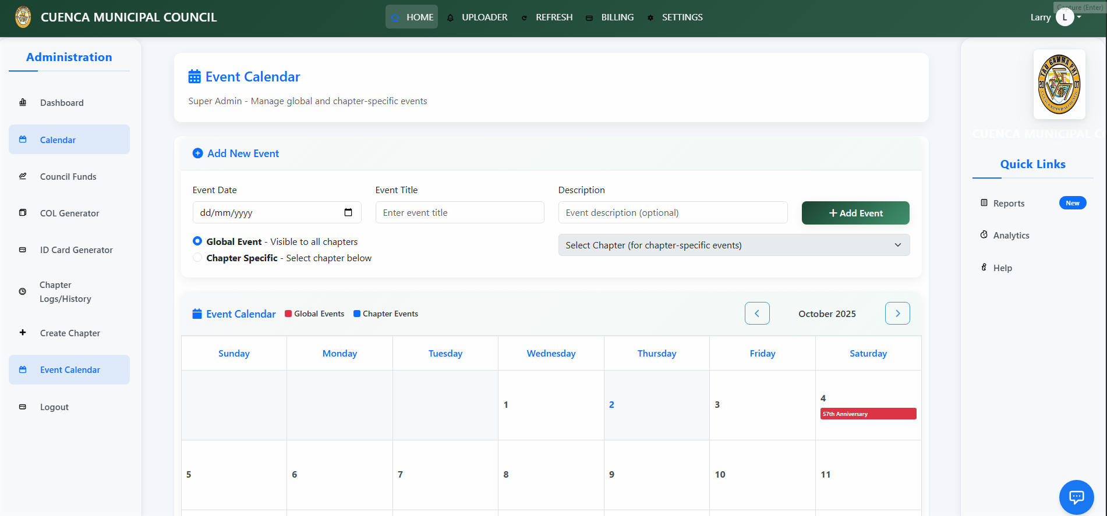The image size is (1107, 516).
Task: Click the date picker calendar icon
Action: point(348,212)
